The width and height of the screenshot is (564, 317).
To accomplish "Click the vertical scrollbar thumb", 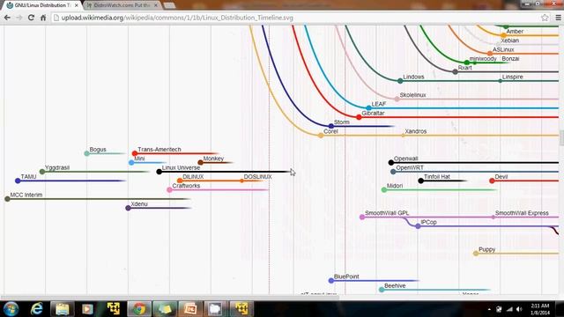I will click(561, 138).
